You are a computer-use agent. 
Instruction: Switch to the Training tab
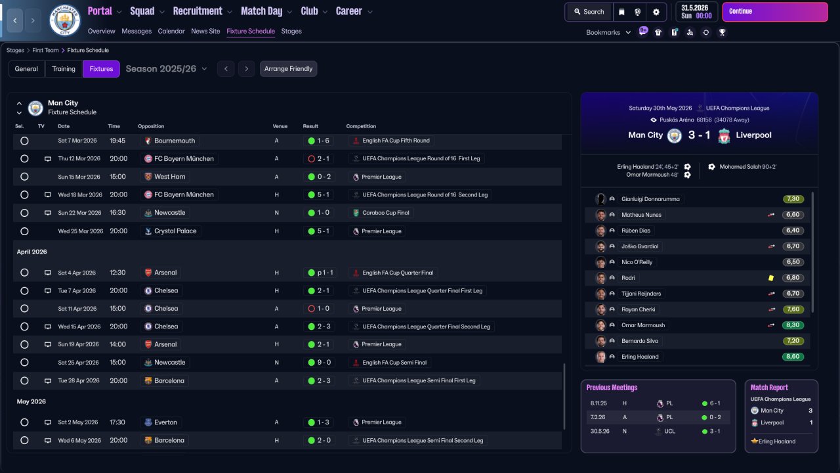[x=64, y=69]
